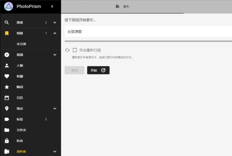Click the favorites heart icon

pyautogui.click(x=7, y=76)
